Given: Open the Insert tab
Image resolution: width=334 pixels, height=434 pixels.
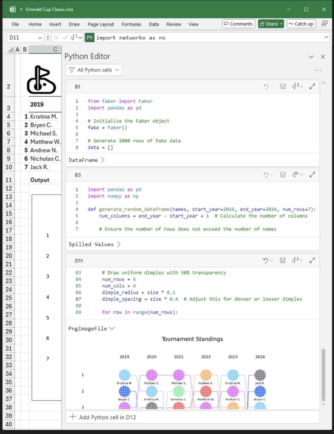Looking at the screenshot, I should point(55,24).
